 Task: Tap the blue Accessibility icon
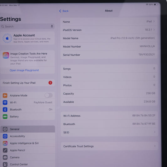pyautogui.click(x=5, y=136)
